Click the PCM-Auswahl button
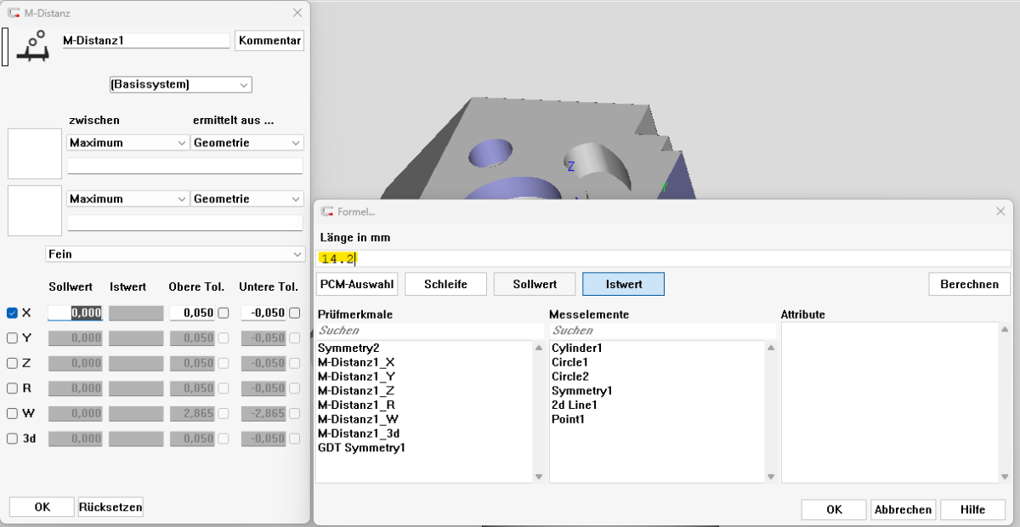The image size is (1020, 527). (357, 284)
